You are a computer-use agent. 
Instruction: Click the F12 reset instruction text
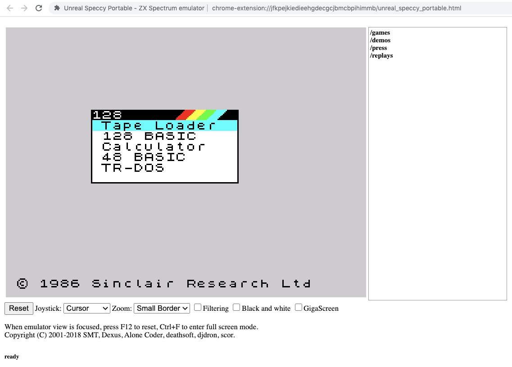(131, 327)
